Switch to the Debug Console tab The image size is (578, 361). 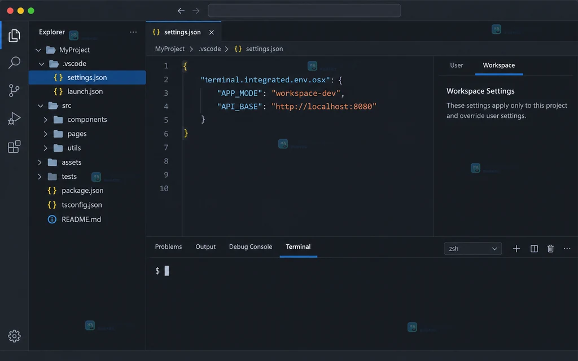click(251, 247)
